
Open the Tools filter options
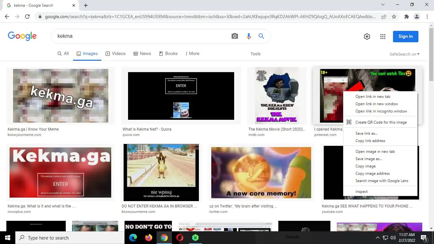point(255,54)
